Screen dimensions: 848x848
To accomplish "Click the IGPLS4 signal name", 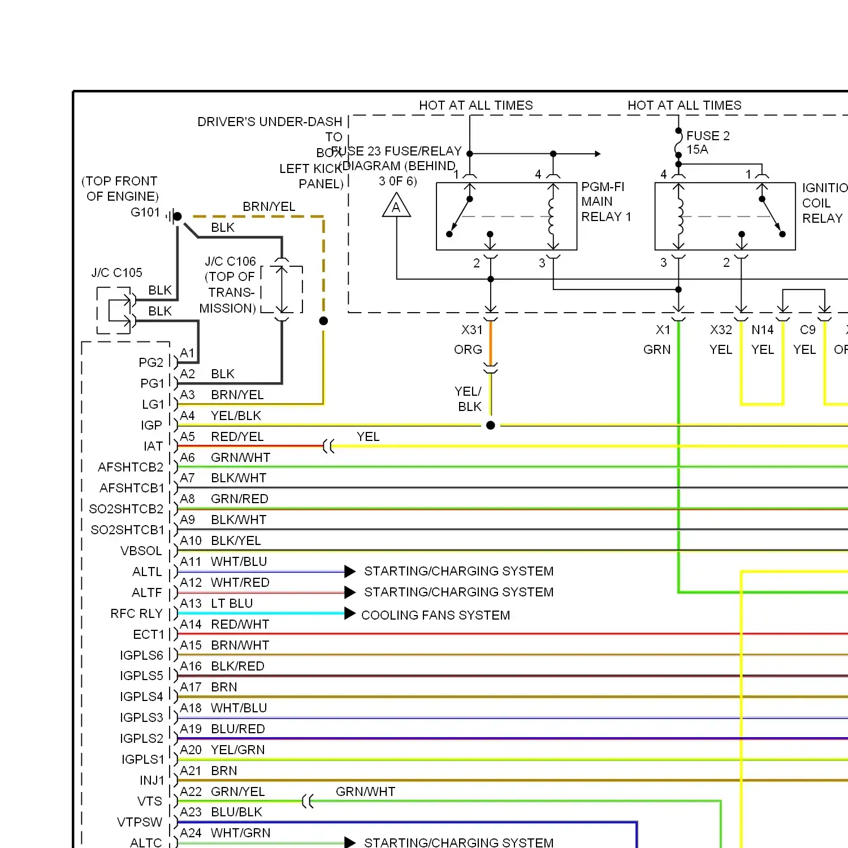I will pyautogui.click(x=141, y=696).
